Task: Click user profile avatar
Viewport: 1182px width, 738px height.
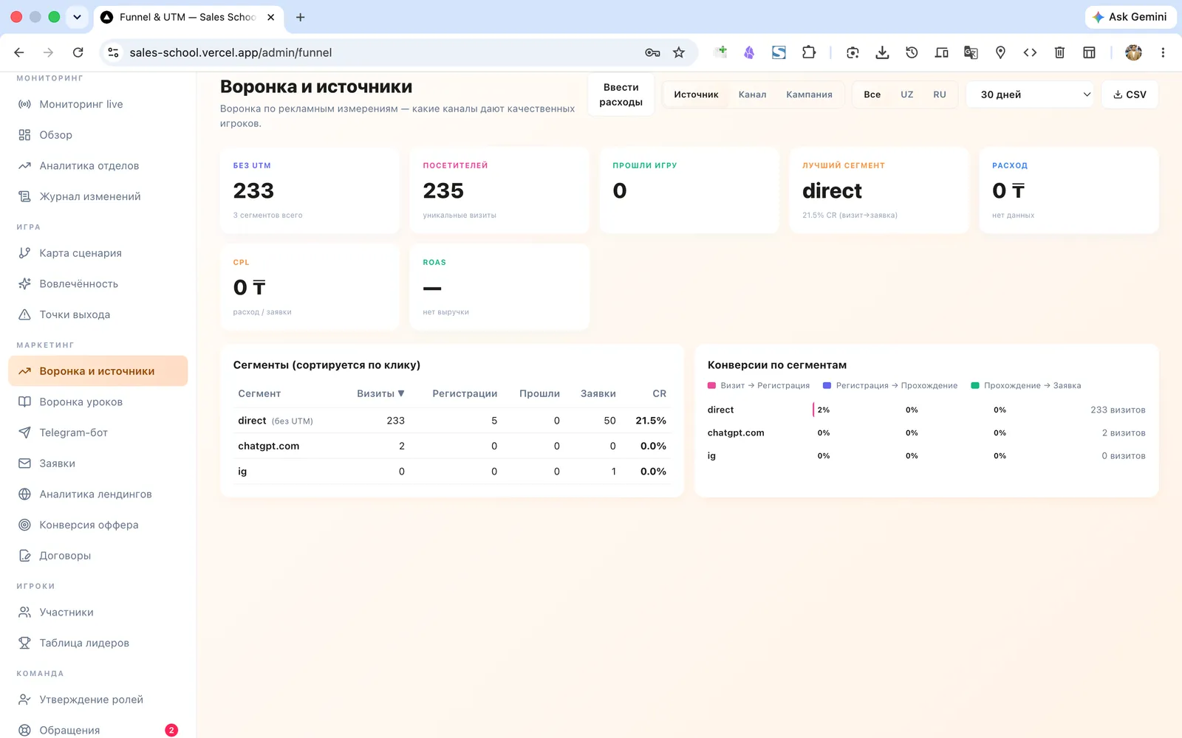Action: (1133, 52)
